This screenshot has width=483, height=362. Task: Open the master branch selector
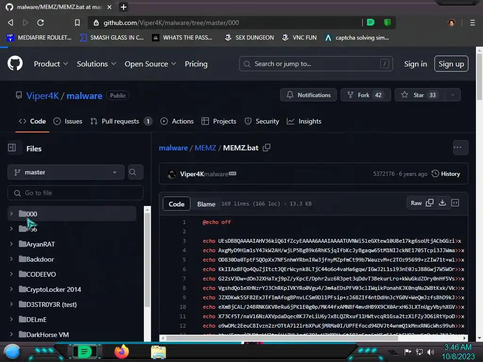66,172
